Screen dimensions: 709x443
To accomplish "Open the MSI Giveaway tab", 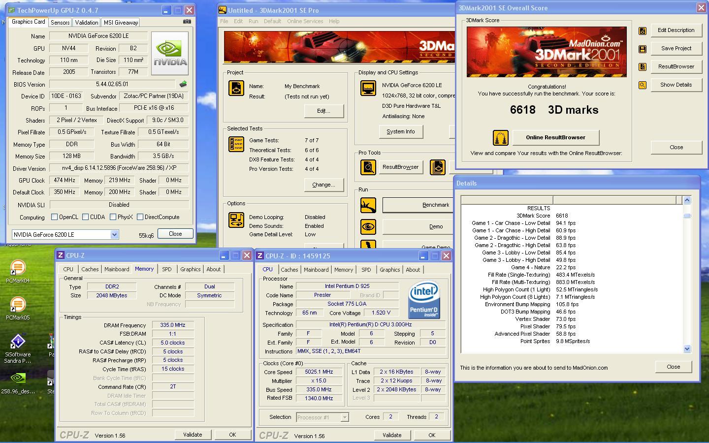I will (121, 23).
